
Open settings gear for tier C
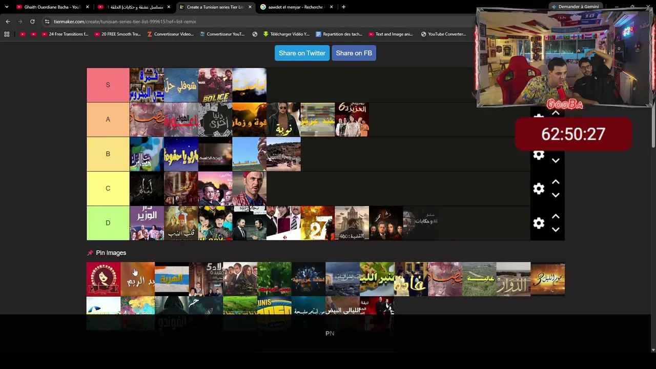pos(539,189)
